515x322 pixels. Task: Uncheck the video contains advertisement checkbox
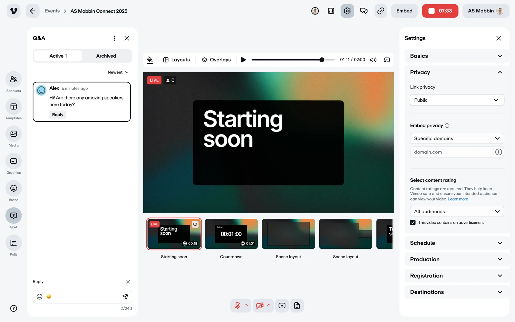point(413,222)
